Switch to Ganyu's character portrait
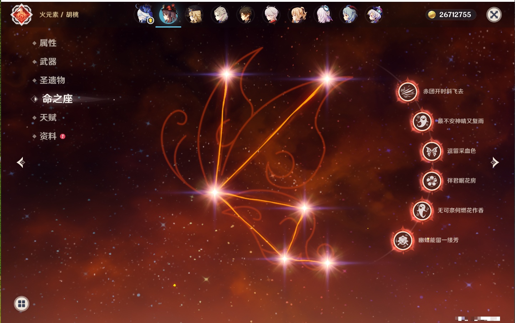The image size is (515, 323). 349,15
